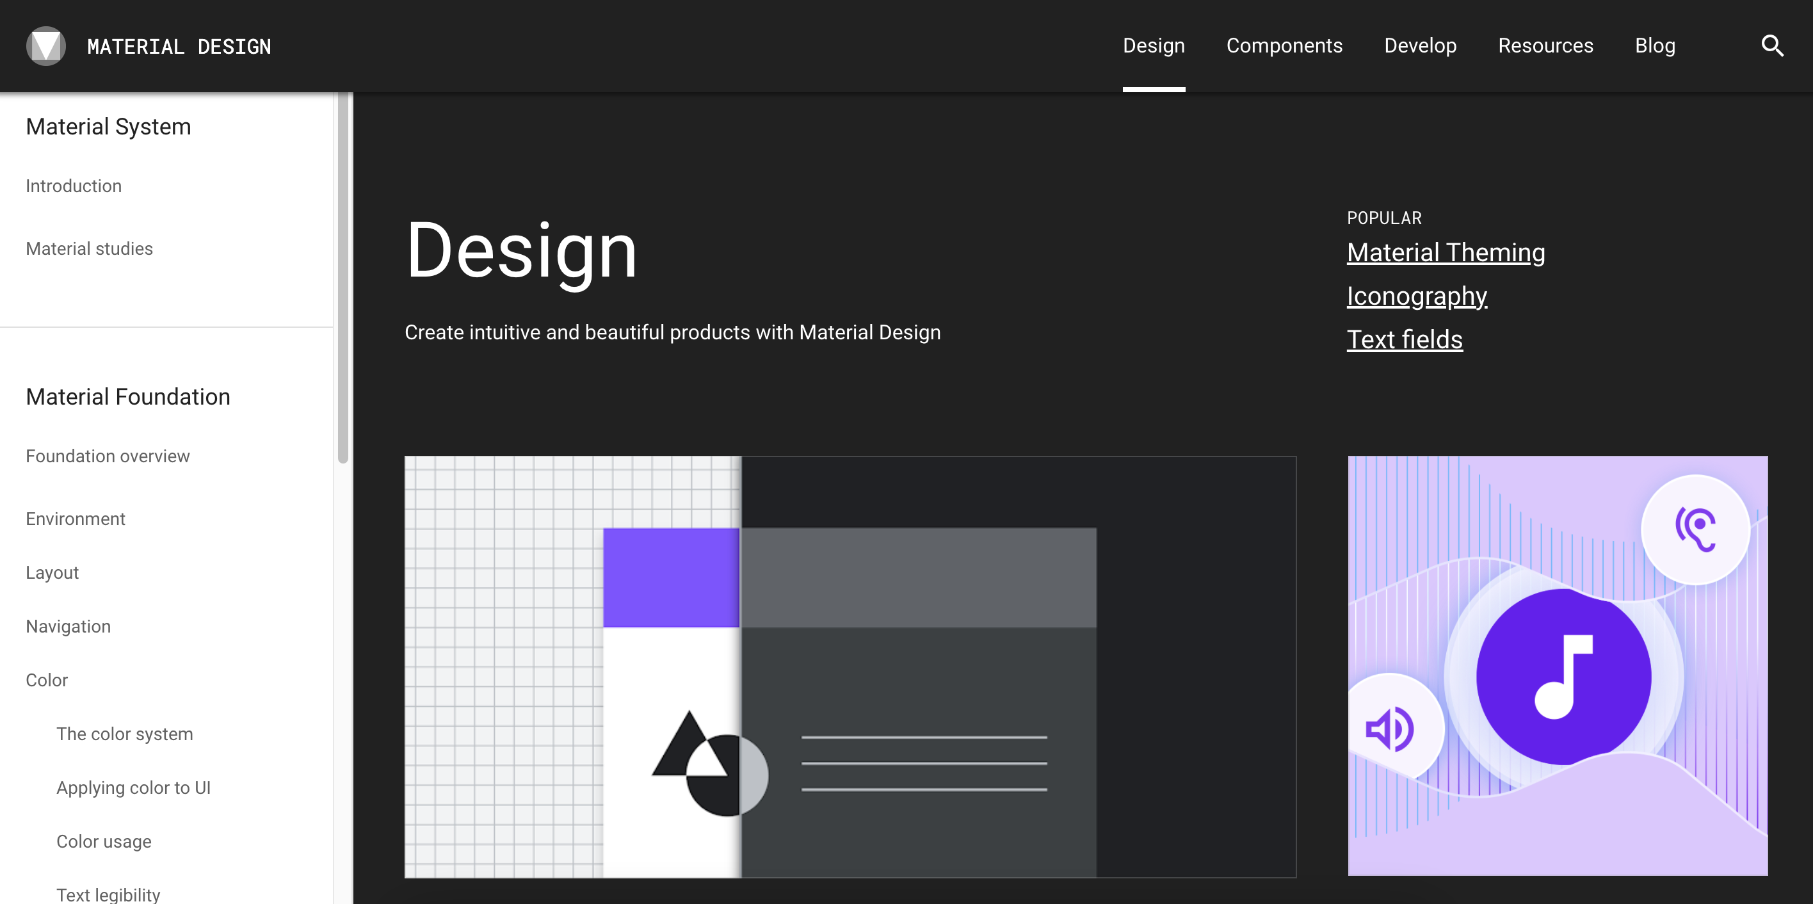The height and width of the screenshot is (904, 1813).
Task: Open search with the magnifier icon
Action: click(x=1771, y=47)
